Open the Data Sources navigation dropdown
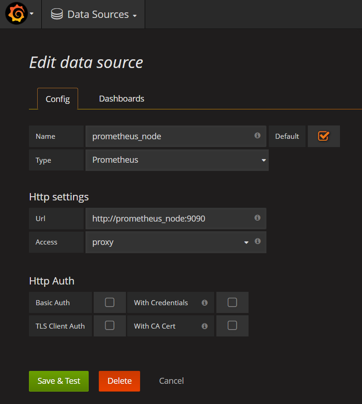The height and width of the screenshot is (404, 362). [102, 15]
